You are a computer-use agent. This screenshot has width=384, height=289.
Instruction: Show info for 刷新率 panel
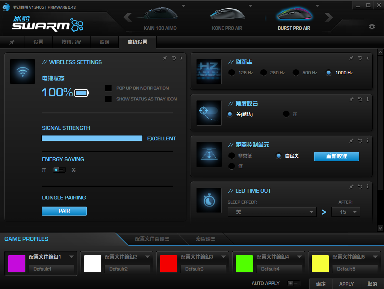tap(367, 58)
